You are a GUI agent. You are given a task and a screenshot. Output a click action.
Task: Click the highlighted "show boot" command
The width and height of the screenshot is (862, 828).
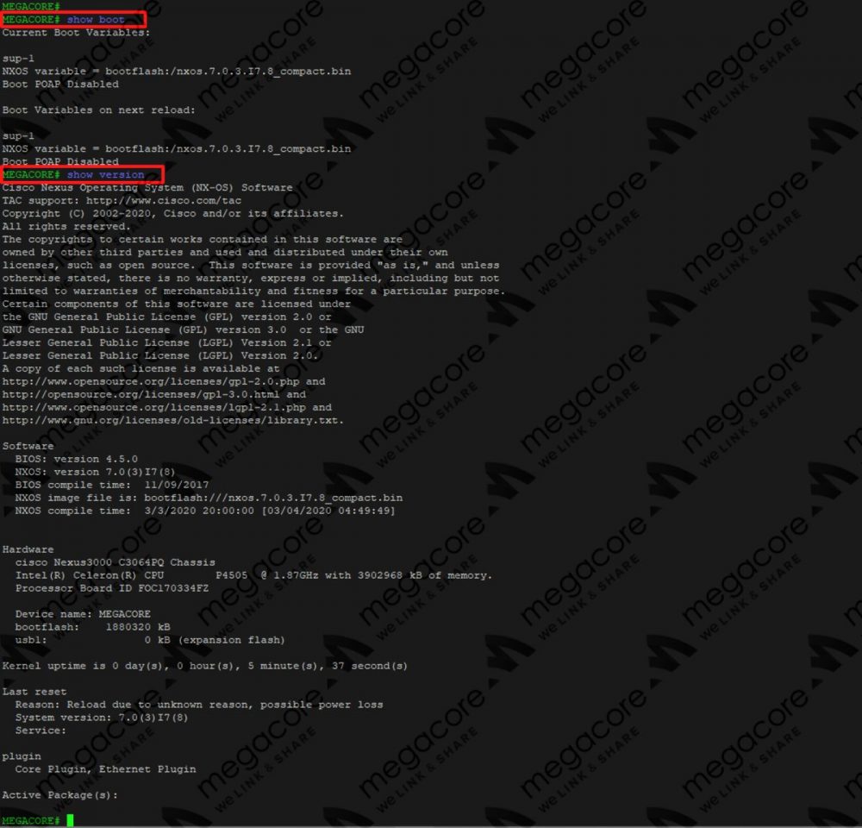[96, 19]
